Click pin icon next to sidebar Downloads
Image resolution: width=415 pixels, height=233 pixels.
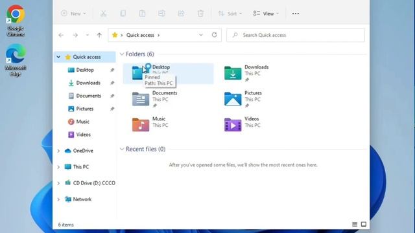click(x=112, y=83)
